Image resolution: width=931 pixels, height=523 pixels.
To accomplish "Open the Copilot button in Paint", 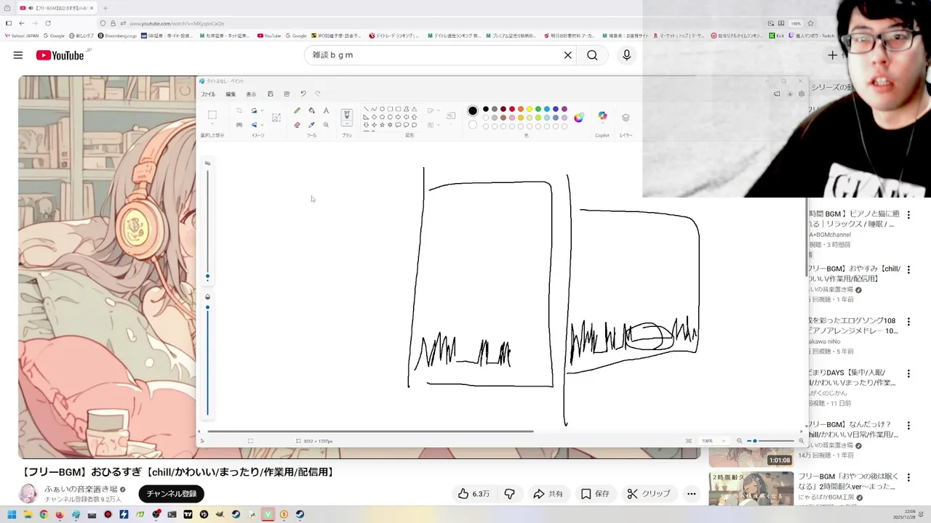I will 602,116.
